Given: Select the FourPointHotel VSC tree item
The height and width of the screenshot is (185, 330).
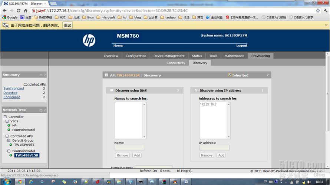Looking at the screenshot, I should [x=24, y=130].
